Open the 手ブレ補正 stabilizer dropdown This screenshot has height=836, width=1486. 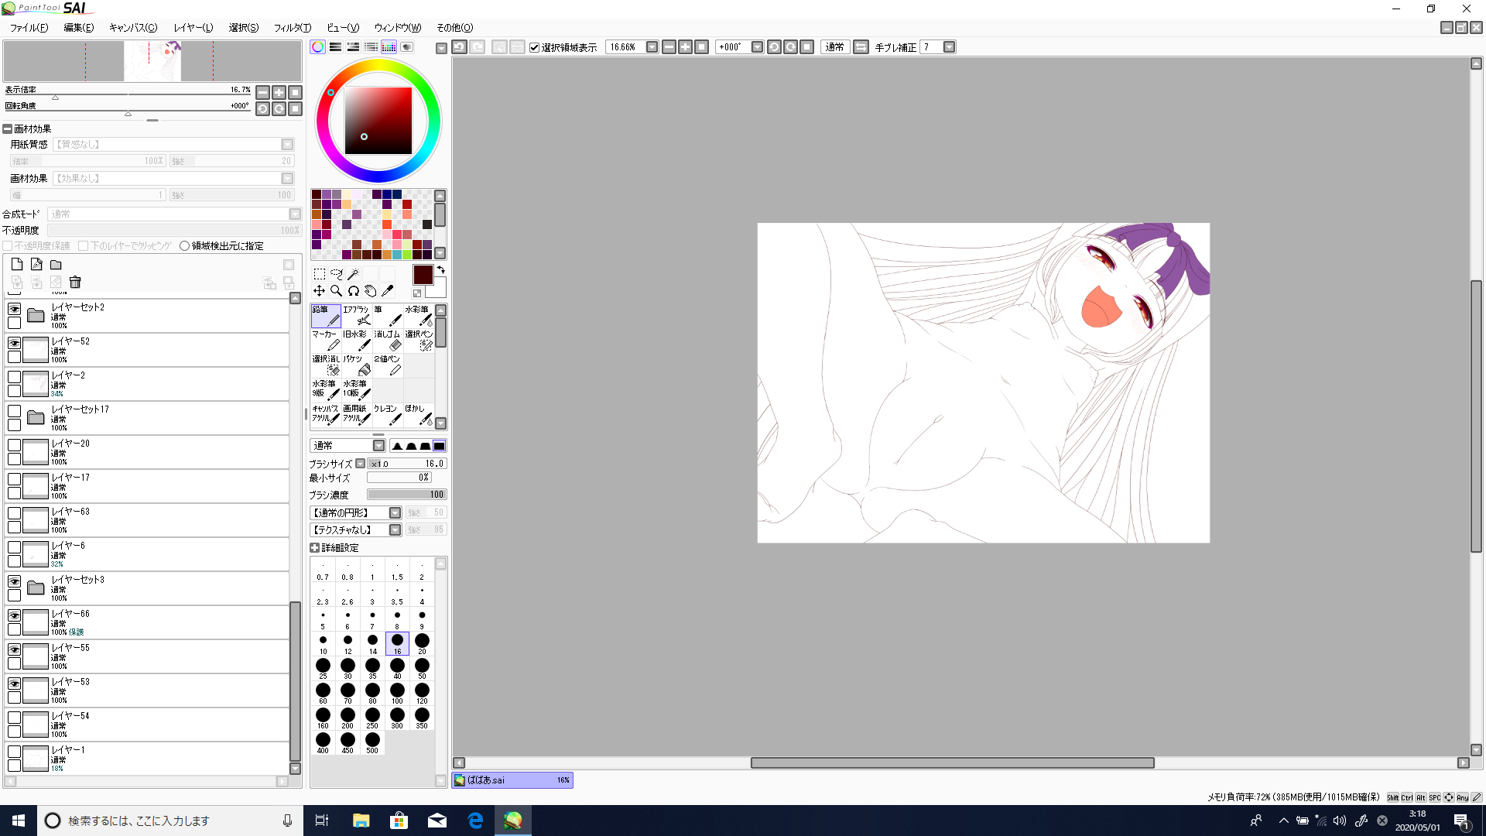click(x=949, y=47)
